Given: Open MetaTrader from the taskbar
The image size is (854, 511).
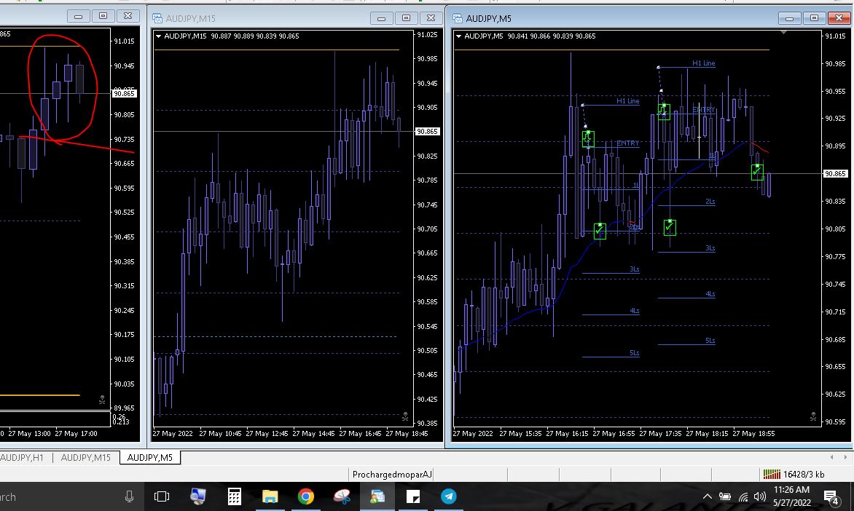Looking at the screenshot, I should pyautogui.click(x=377, y=496).
